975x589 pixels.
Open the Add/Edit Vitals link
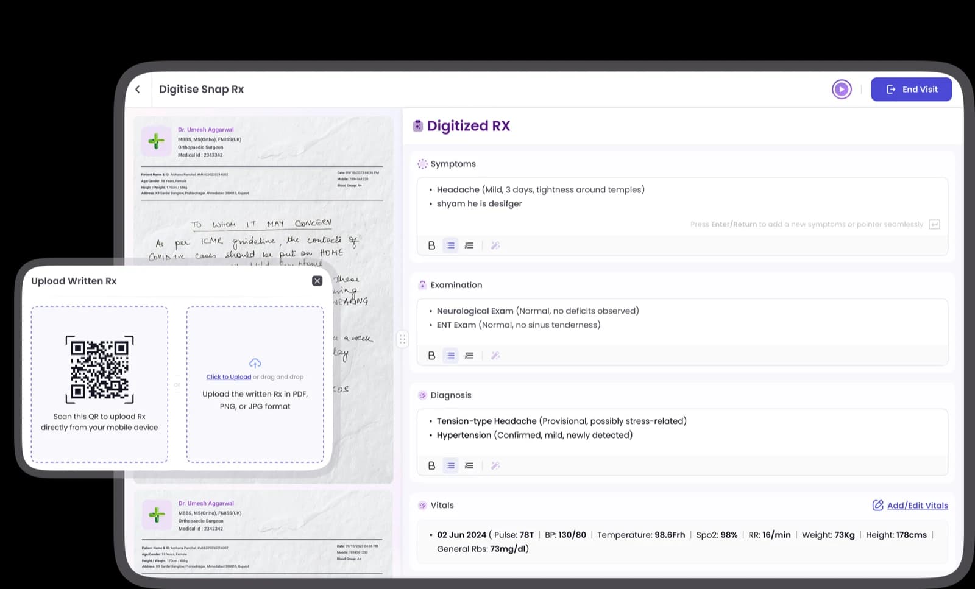click(910, 506)
